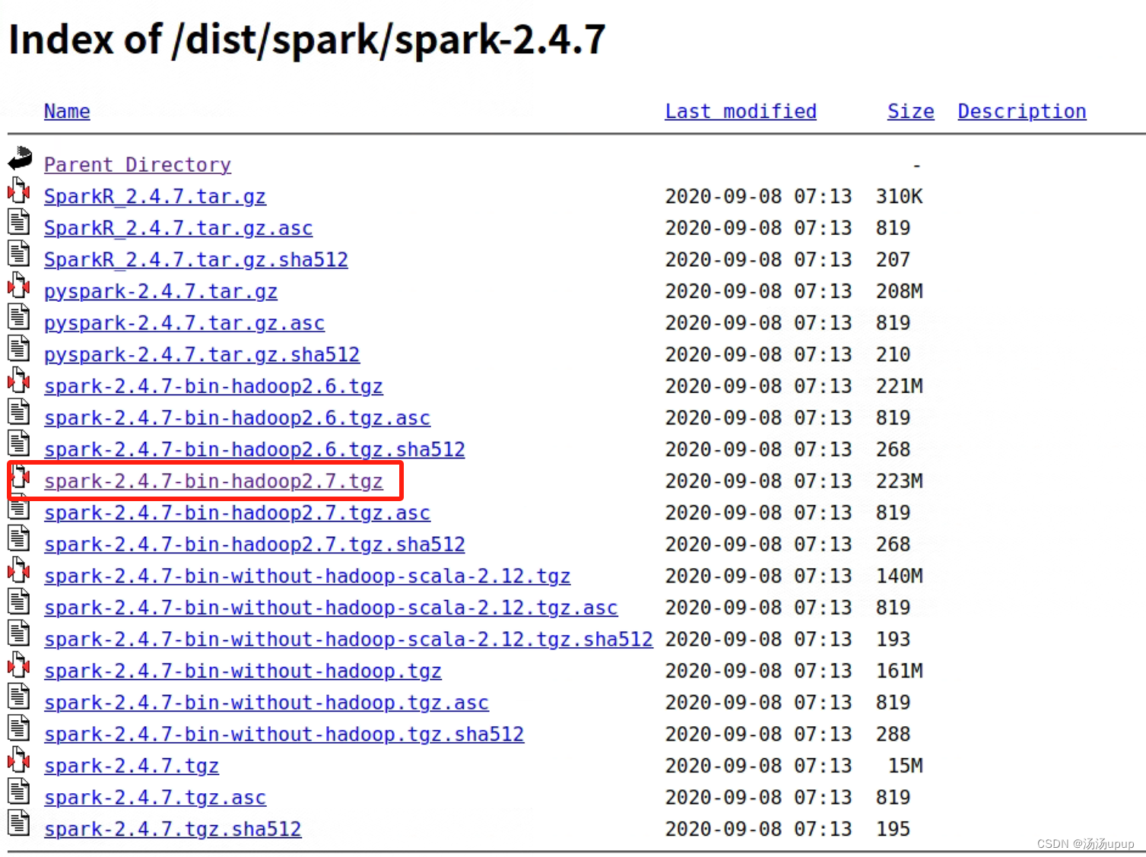Click the parent directory arrow icon
This screenshot has width=1146, height=857.
coord(18,158)
